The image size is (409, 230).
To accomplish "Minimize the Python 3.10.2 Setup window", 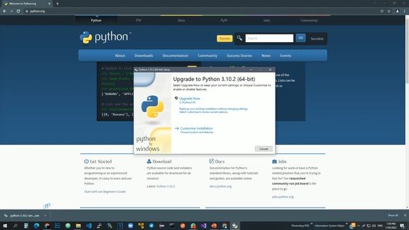I will tap(251, 70).
